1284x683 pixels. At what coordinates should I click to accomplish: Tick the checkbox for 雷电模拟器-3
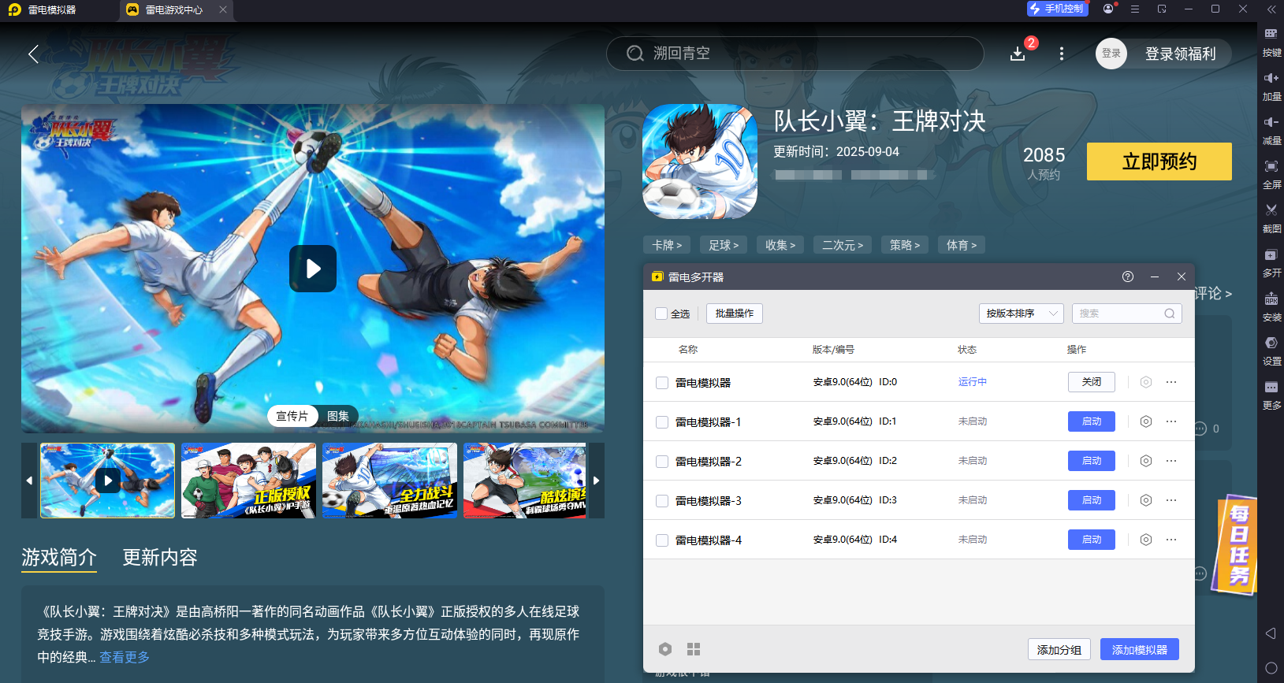(x=662, y=501)
